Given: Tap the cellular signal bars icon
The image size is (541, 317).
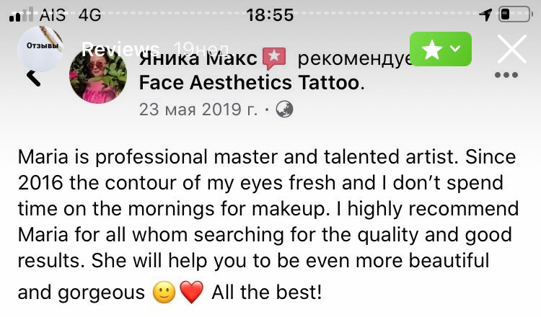Looking at the screenshot, I should (21, 14).
